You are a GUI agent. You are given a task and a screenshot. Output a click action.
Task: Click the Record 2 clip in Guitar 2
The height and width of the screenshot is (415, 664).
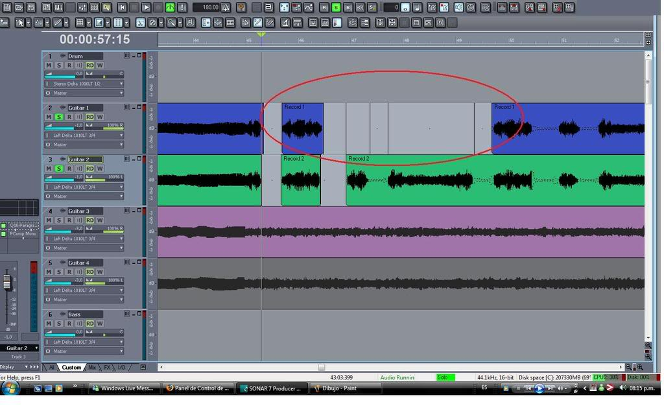pyautogui.click(x=300, y=181)
